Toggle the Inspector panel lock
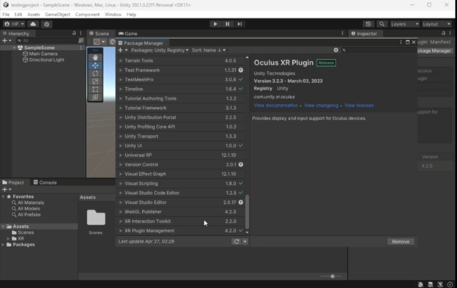This screenshot has width=457, height=288. 443,33
